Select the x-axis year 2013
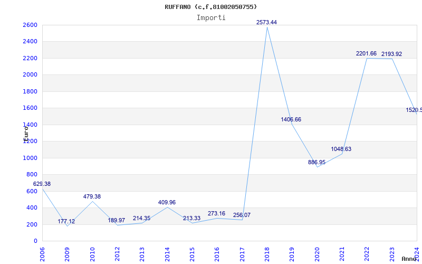 coord(142,254)
